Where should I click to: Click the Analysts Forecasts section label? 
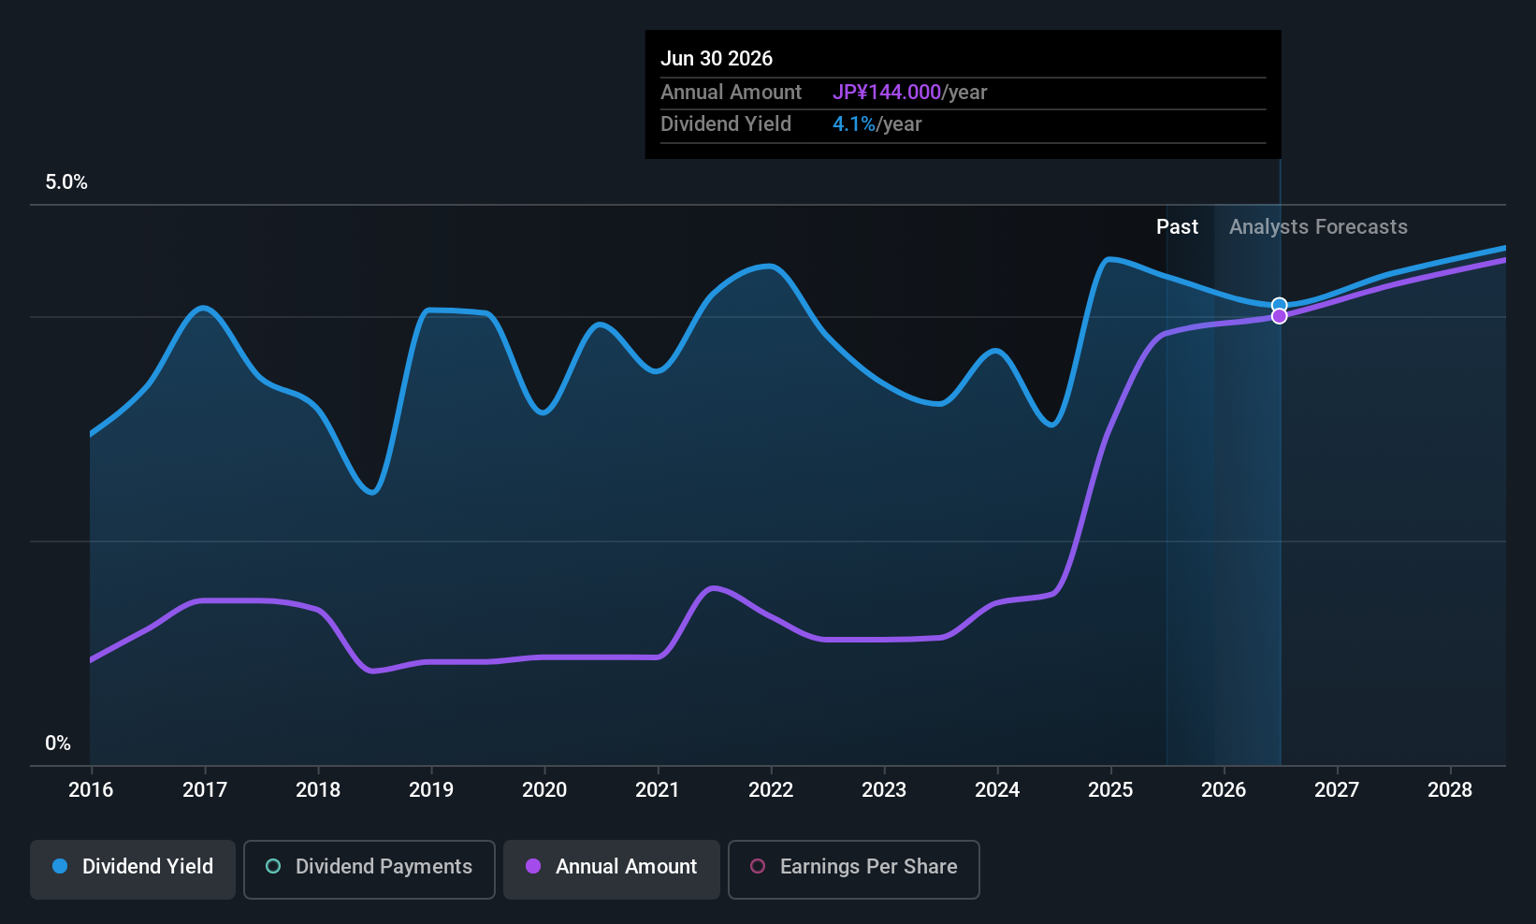coord(1318,226)
